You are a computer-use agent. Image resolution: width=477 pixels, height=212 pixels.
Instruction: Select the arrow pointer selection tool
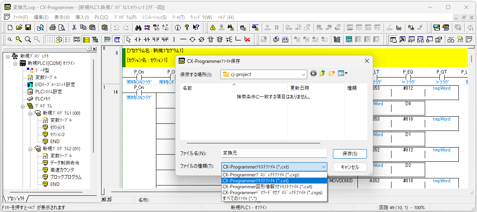coord(128,39)
